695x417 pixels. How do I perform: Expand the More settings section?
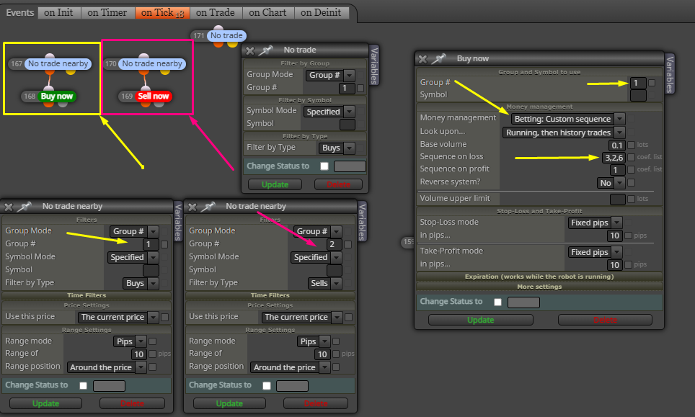[x=539, y=287]
